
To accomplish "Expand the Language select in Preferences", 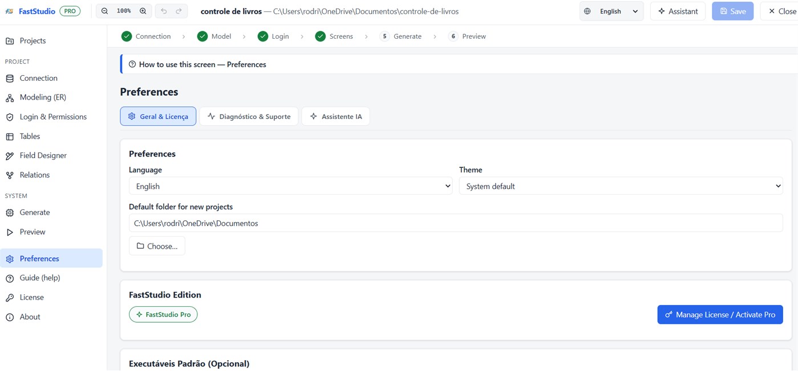I will [290, 186].
